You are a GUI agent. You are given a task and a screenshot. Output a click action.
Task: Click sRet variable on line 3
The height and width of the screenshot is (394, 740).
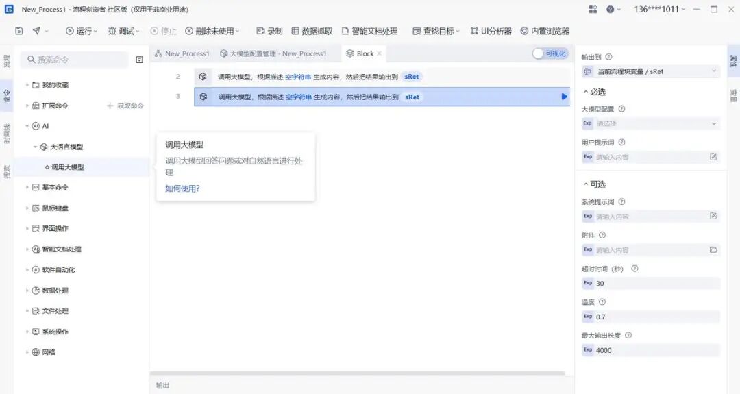pos(412,97)
